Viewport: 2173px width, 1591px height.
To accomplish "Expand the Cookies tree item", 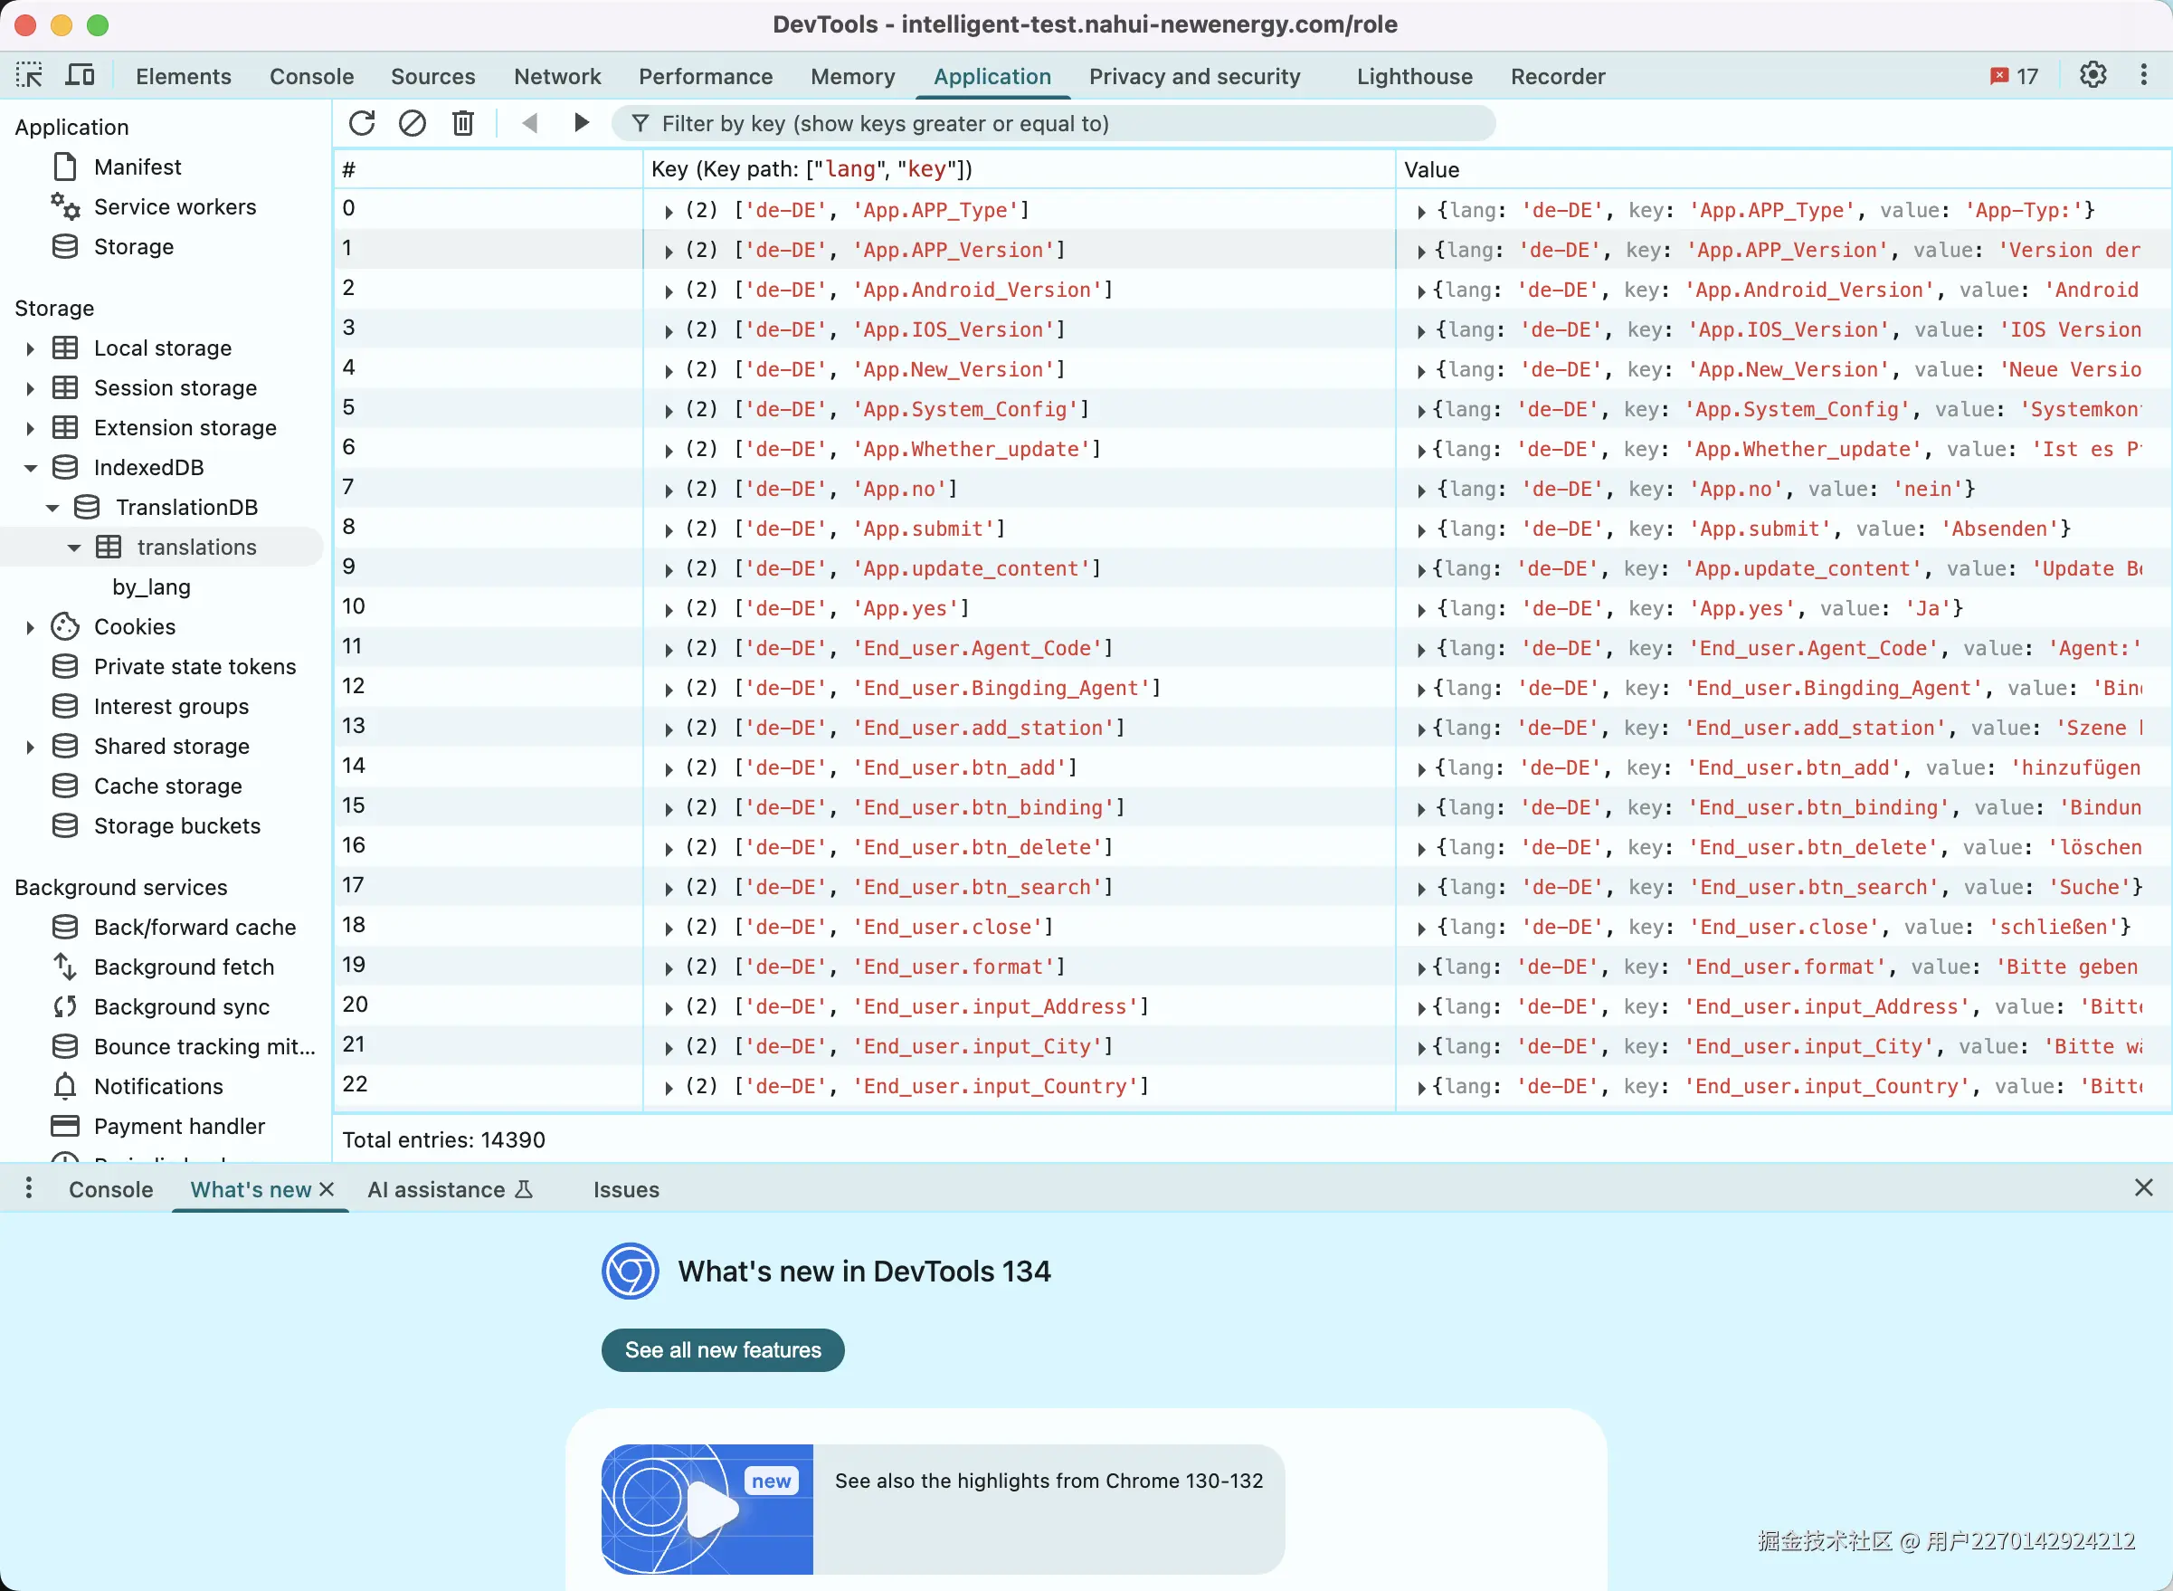I will coord(30,628).
